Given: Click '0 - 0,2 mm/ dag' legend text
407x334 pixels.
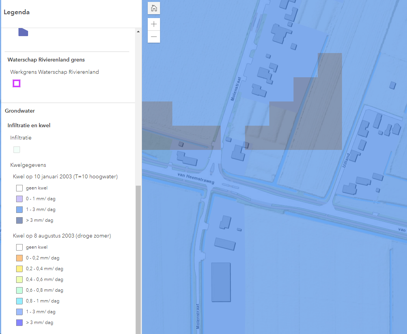Looking at the screenshot, I should click(43, 258).
